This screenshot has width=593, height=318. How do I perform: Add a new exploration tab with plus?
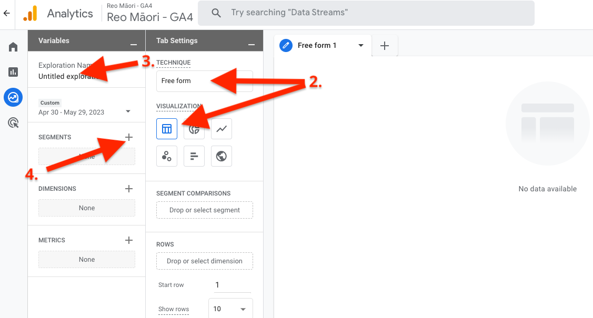click(x=385, y=46)
